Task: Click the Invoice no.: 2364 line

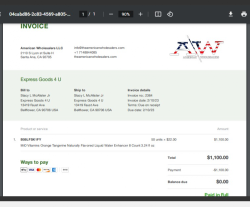Action: tap(140, 95)
